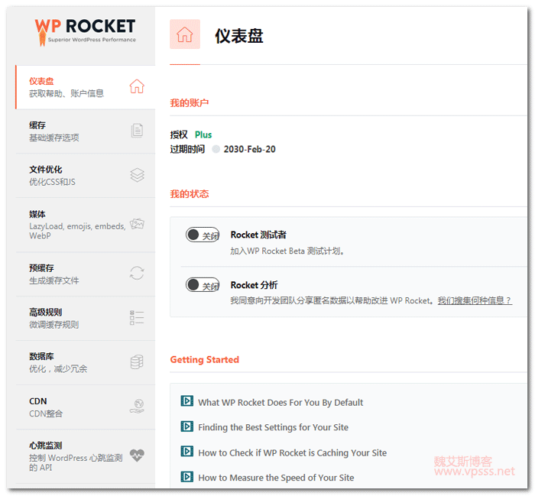Open the 仪表盘 menu label
This screenshot has width=535, height=496.
click(41, 81)
